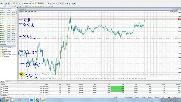The image size is (181, 102).
Task: Open MetaEditor with the yellow icon
Action: pos(33,4)
